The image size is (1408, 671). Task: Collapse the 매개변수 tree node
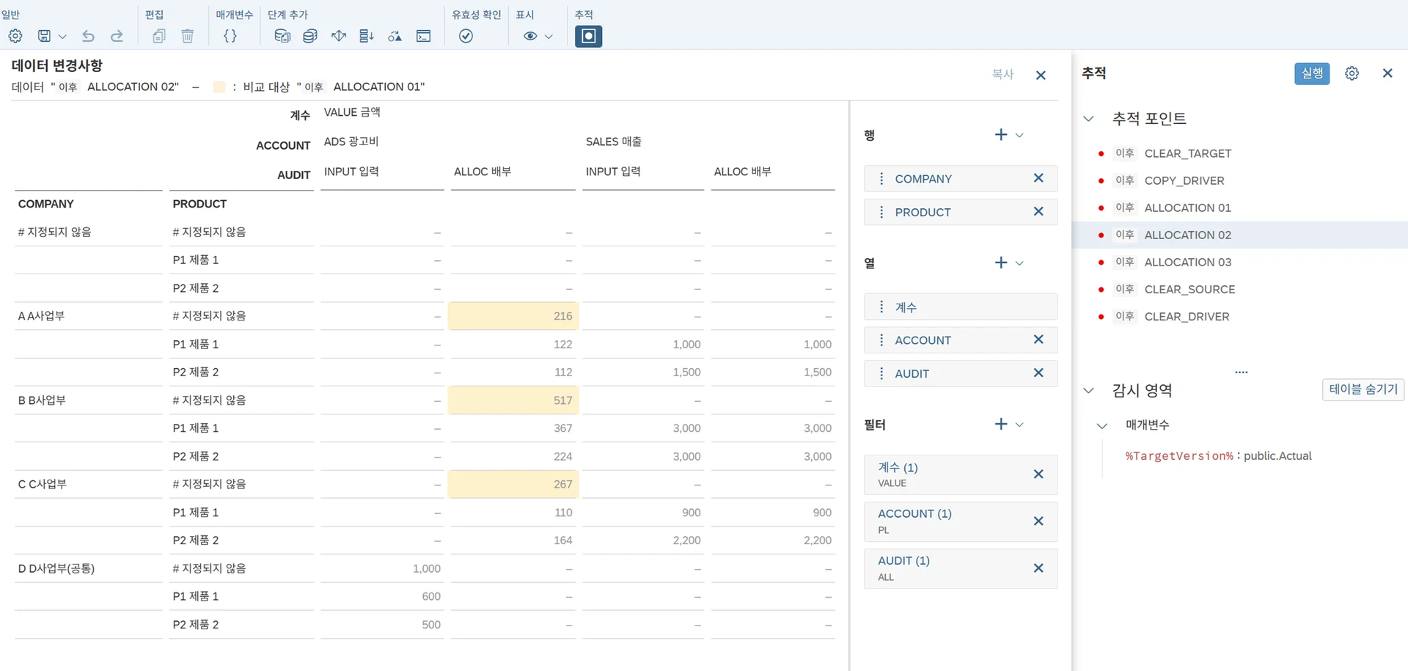click(1101, 425)
